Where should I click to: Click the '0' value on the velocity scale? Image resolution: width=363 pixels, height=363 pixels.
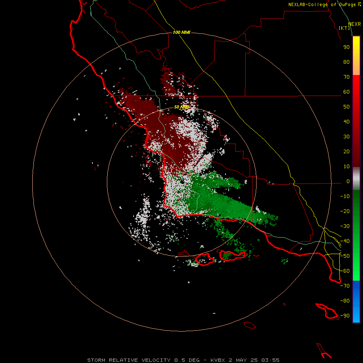coord(348,181)
